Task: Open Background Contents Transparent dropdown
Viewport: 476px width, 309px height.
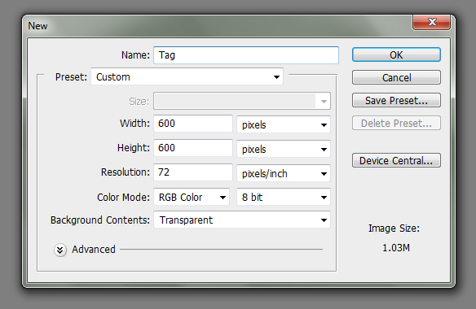Action: [x=242, y=220]
